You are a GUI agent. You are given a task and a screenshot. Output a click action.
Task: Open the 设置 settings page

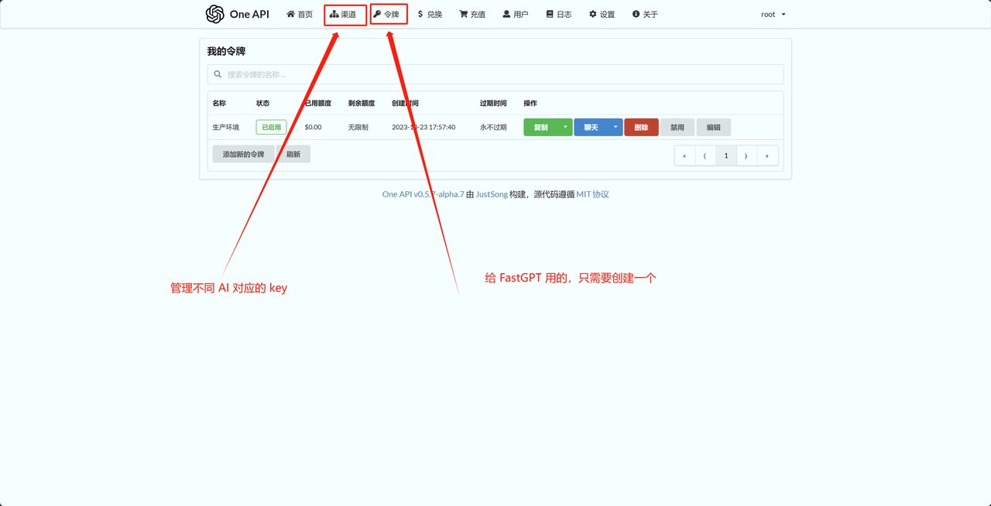602,14
